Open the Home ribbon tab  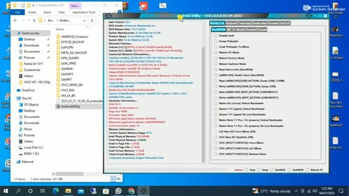coord(32,12)
